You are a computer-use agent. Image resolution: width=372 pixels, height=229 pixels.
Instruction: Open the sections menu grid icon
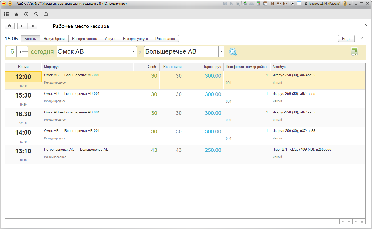click(6, 14)
